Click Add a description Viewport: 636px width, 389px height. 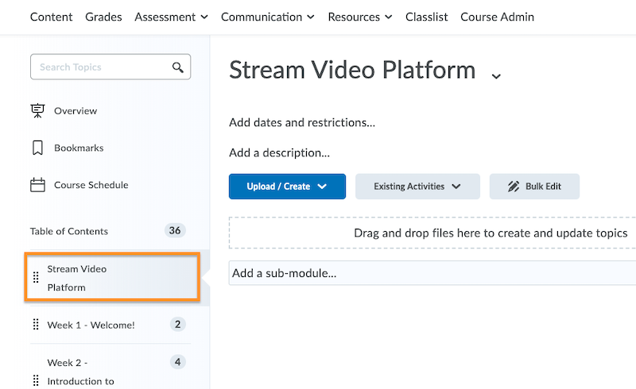point(279,152)
